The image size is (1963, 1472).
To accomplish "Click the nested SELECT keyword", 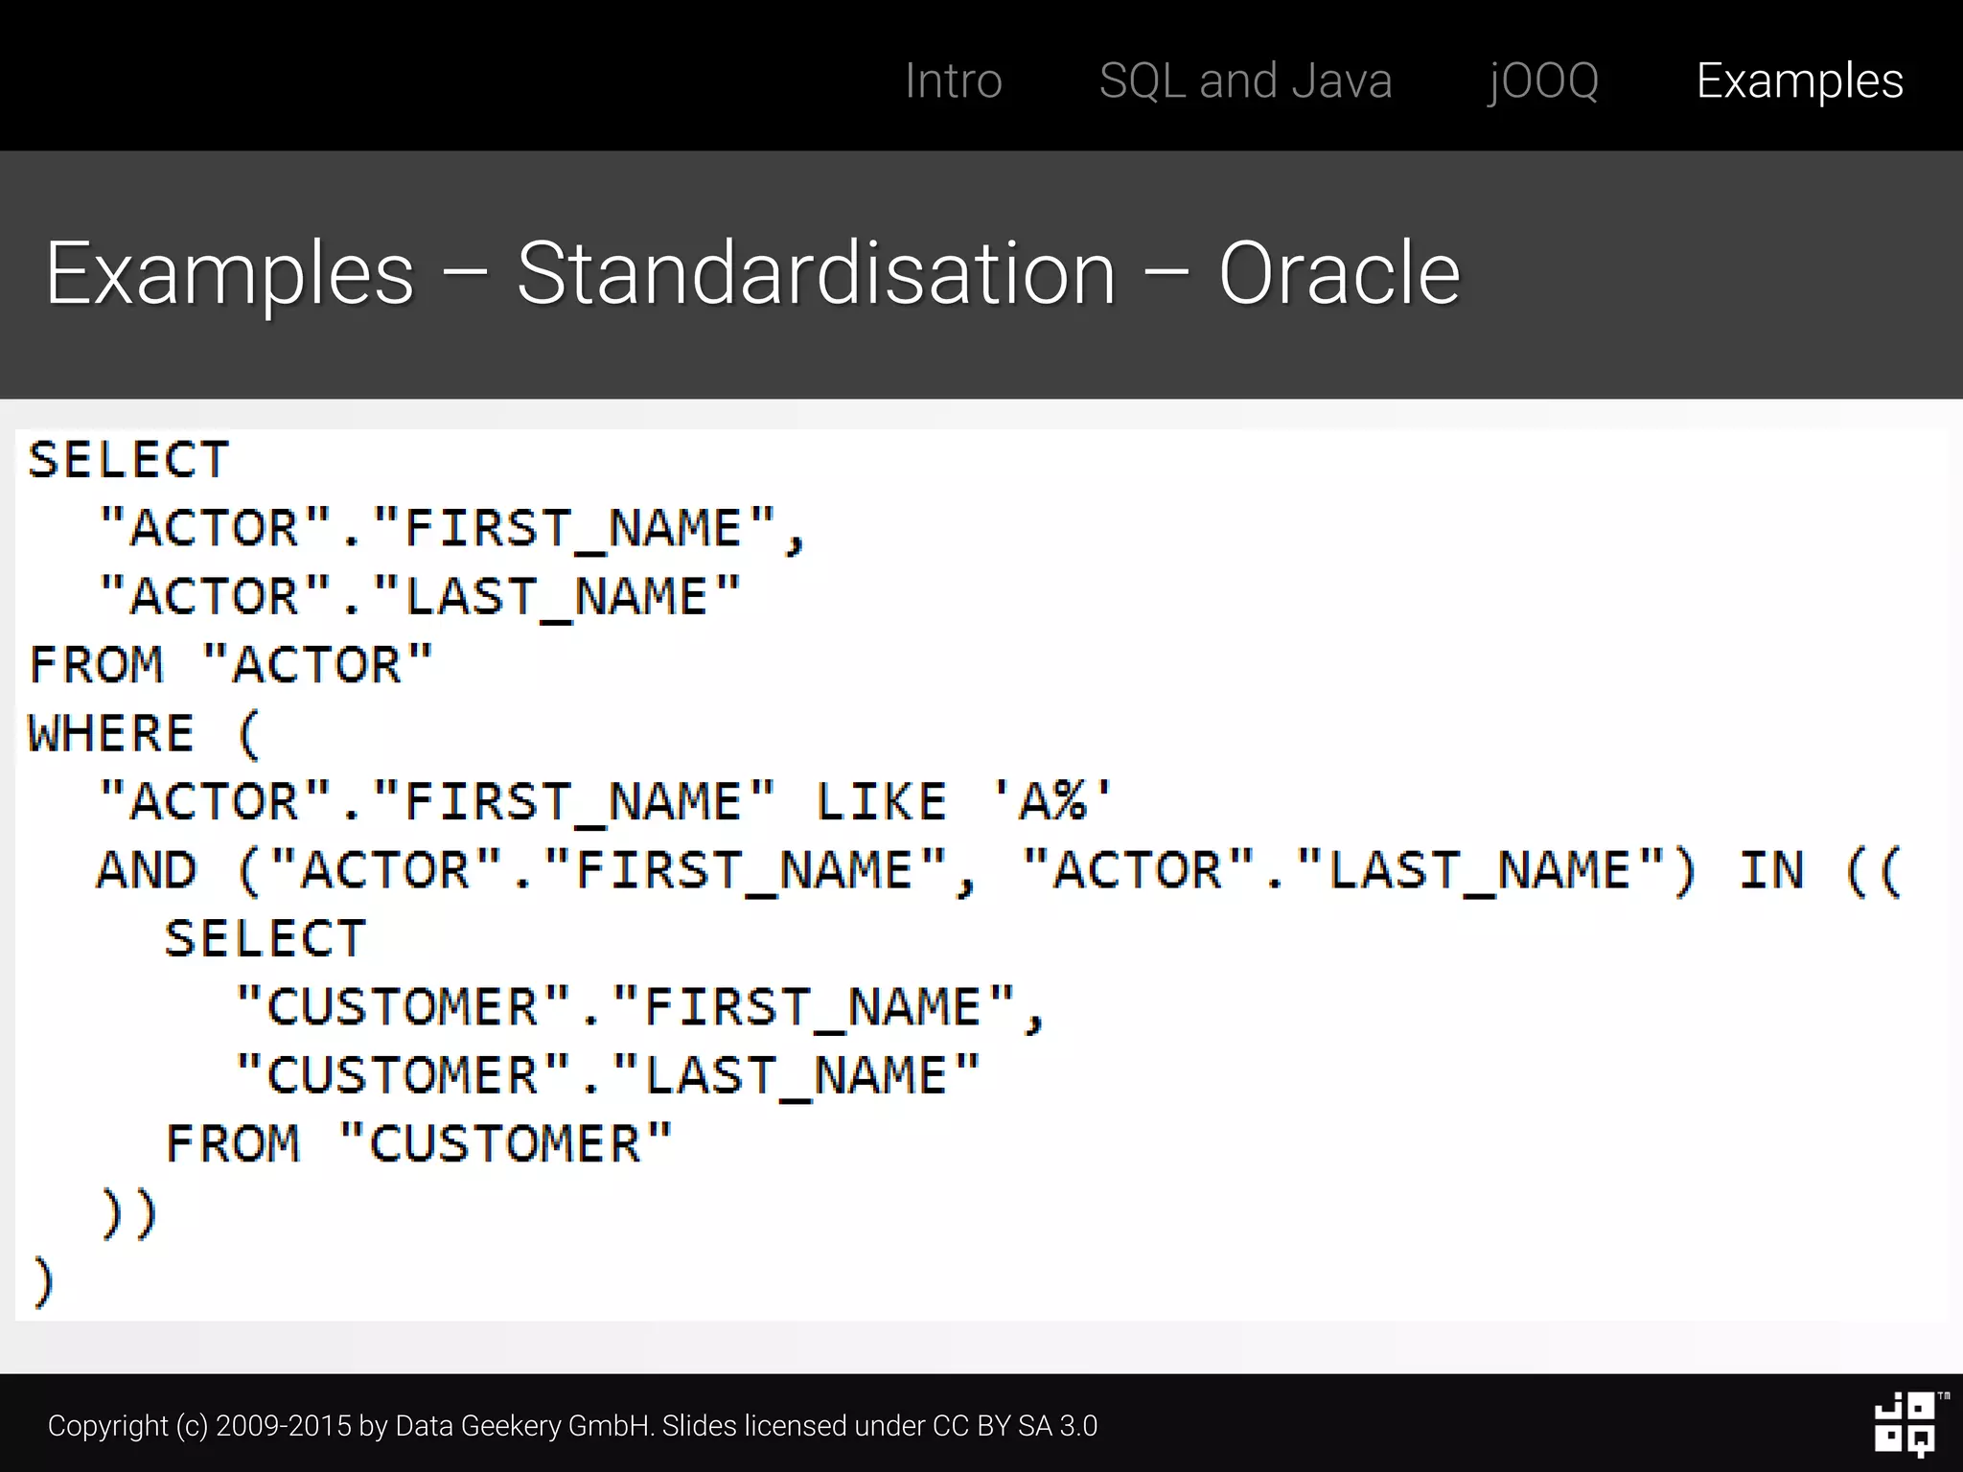I will click(x=266, y=938).
